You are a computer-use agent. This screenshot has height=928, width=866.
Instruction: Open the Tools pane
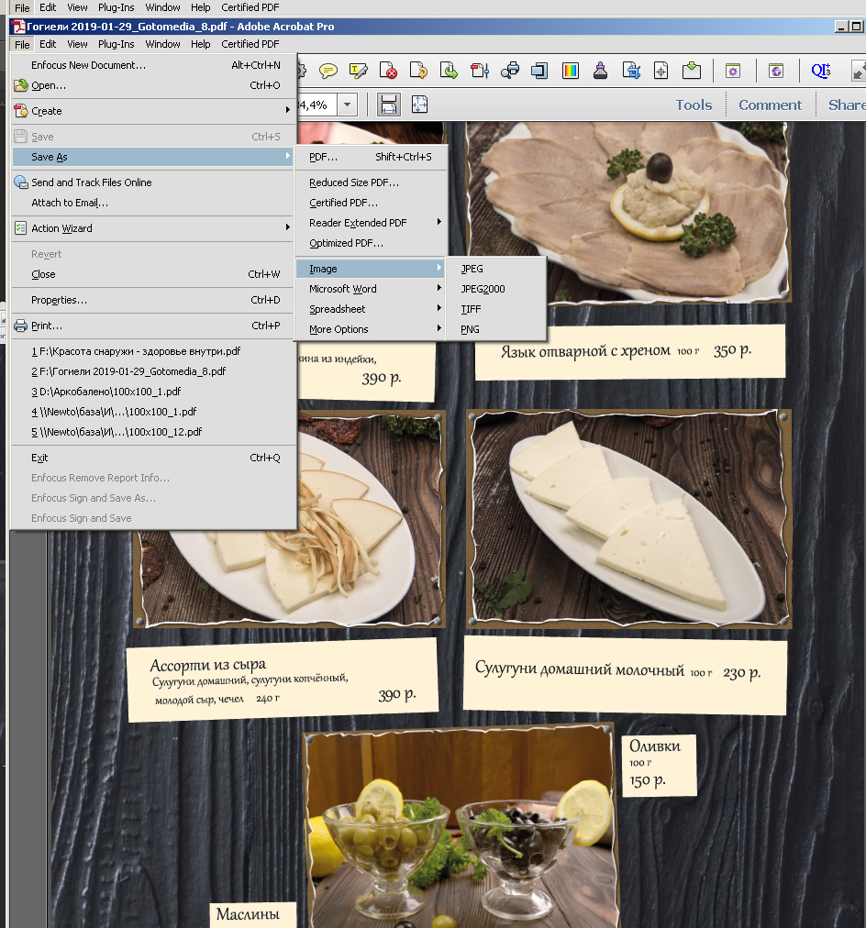(694, 105)
